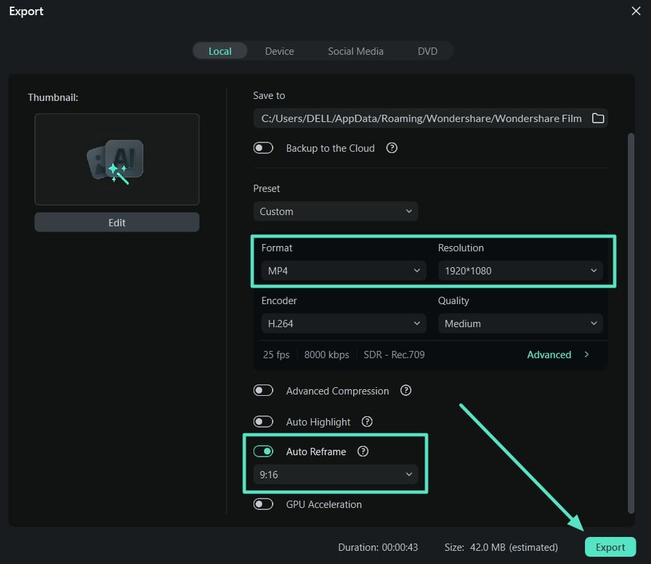Click help icon beside Advanced Compression
Viewport: 651px width, 564px height.
(x=405, y=391)
